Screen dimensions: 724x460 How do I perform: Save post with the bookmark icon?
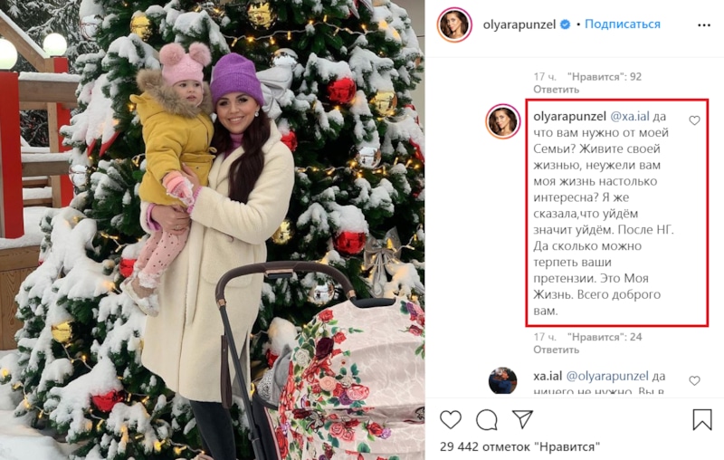click(702, 419)
